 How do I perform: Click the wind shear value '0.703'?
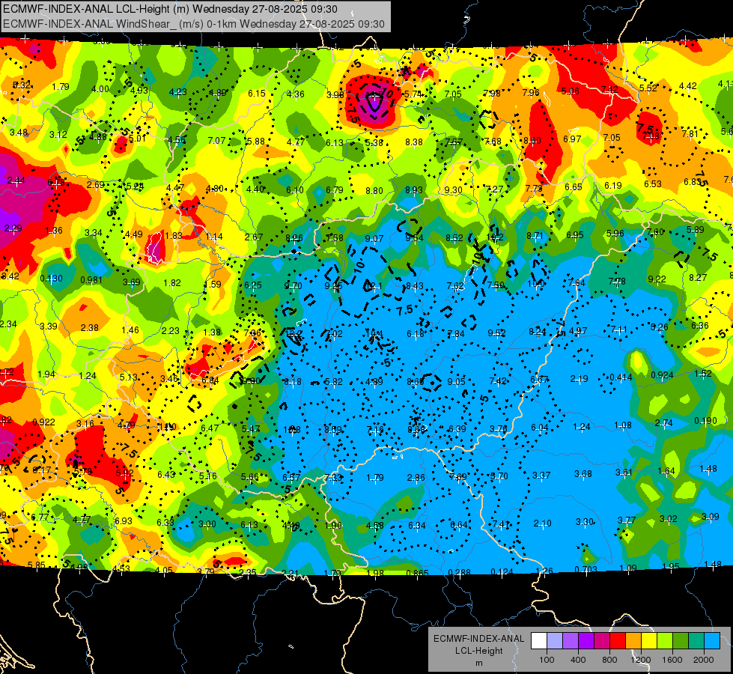(586, 569)
